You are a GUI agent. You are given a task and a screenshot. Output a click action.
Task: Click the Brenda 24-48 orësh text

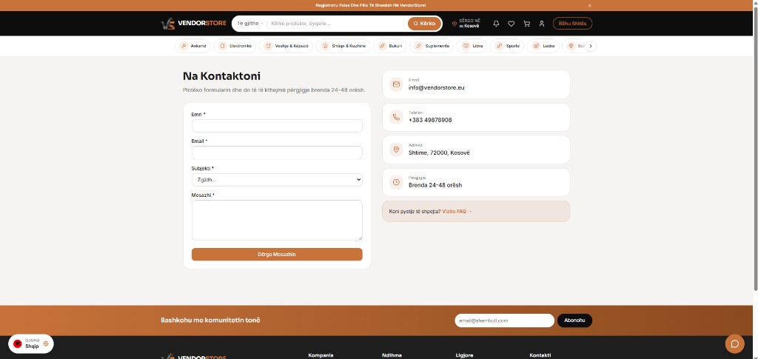click(x=435, y=185)
